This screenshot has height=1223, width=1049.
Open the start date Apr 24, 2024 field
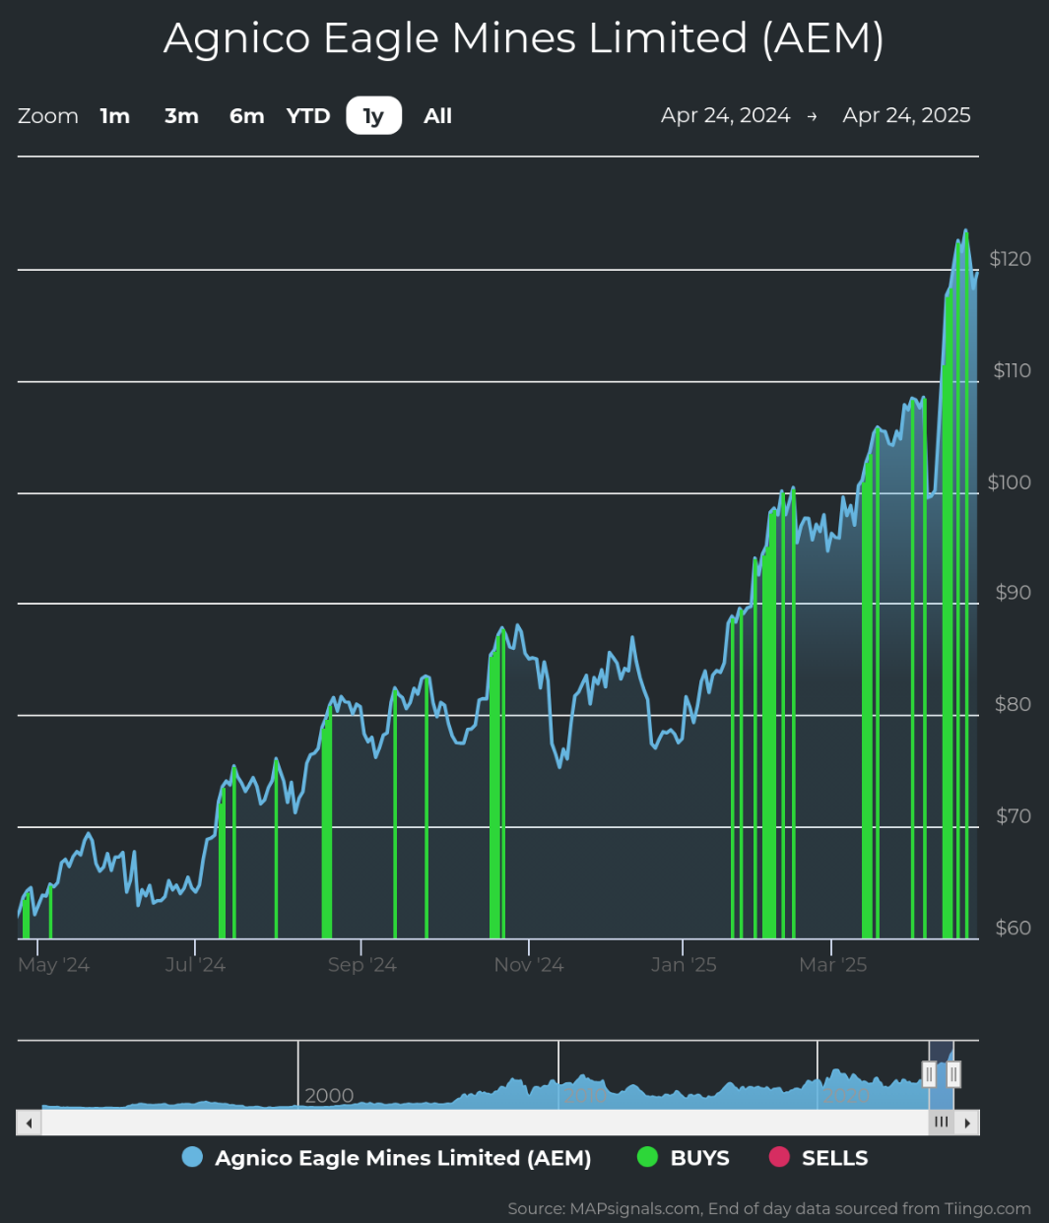[x=725, y=116]
